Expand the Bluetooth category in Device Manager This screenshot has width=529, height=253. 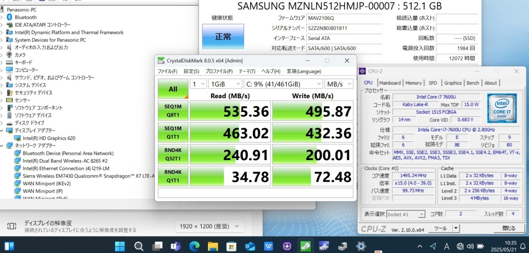(2, 17)
